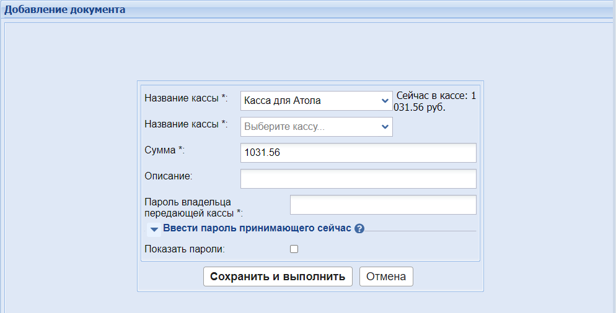616x313 pixels.
Task: Click the 'Сейчас в кассе' balance text
Action: [x=435, y=101]
